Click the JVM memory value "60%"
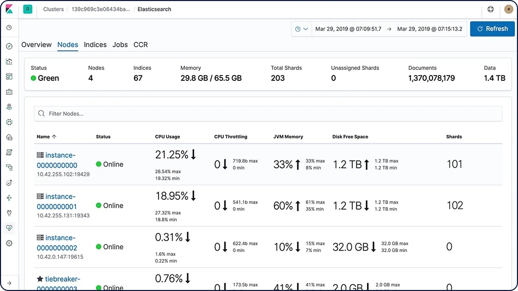 [283, 206]
